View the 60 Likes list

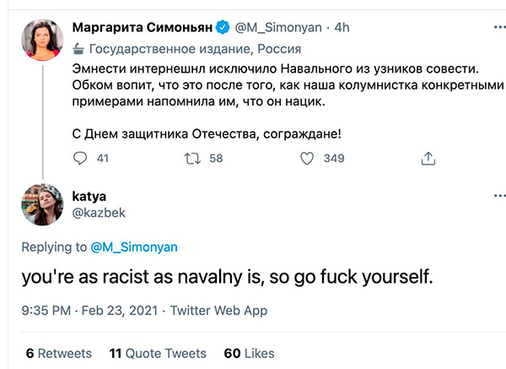(x=247, y=353)
